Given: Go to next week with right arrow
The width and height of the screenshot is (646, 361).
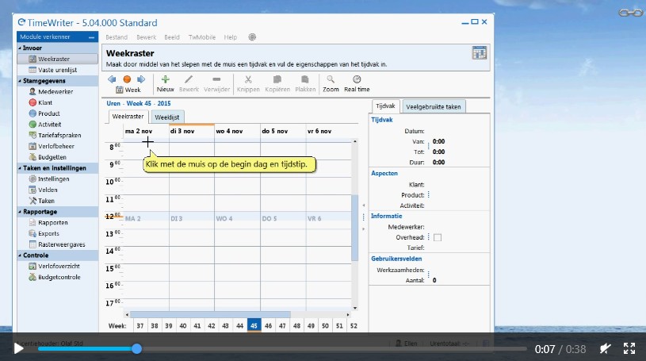Looking at the screenshot, I should coord(141,79).
